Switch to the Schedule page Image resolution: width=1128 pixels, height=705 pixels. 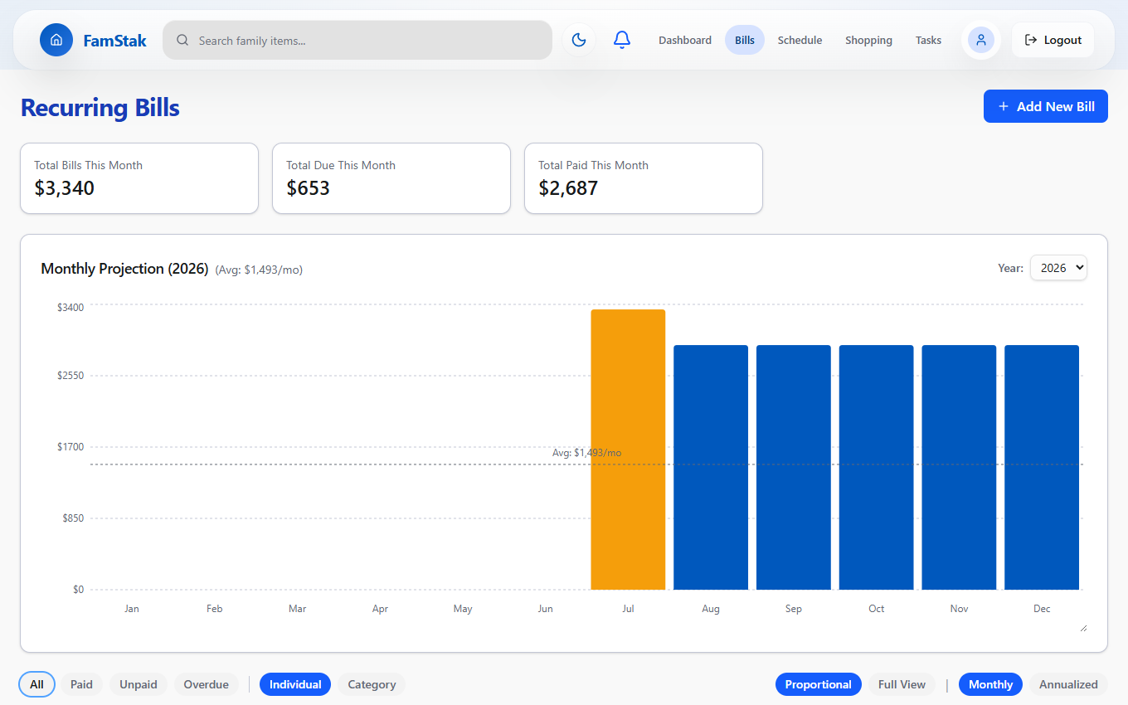(x=800, y=40)
